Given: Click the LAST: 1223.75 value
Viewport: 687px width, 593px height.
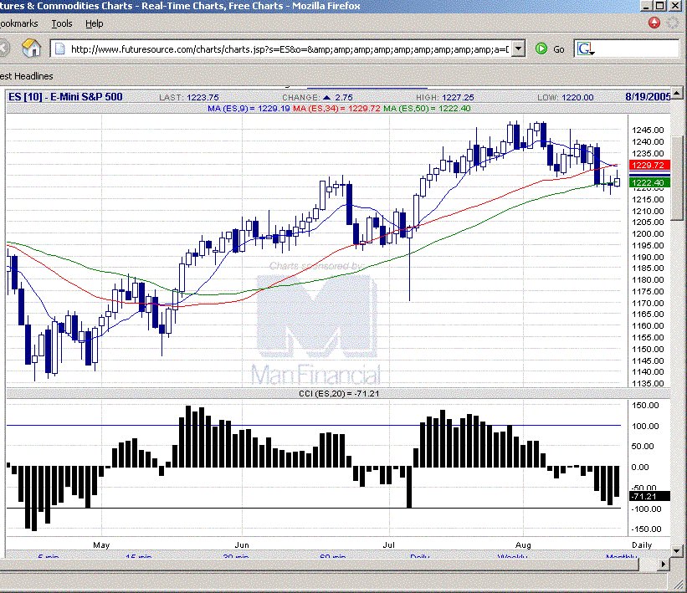Looking at the screenshot, I should click(x=189, y=97).
